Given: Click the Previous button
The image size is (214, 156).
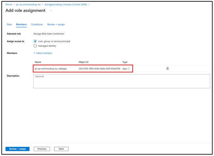Looking at the screenshot, I should (x=42, y=149).
